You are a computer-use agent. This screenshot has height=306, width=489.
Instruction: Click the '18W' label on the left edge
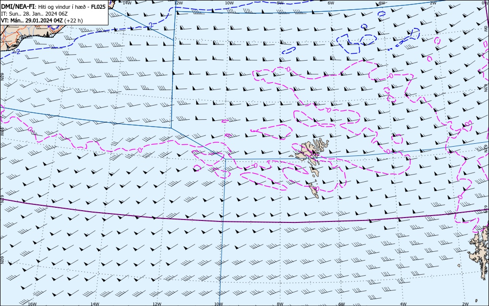[x=2, y=131]
